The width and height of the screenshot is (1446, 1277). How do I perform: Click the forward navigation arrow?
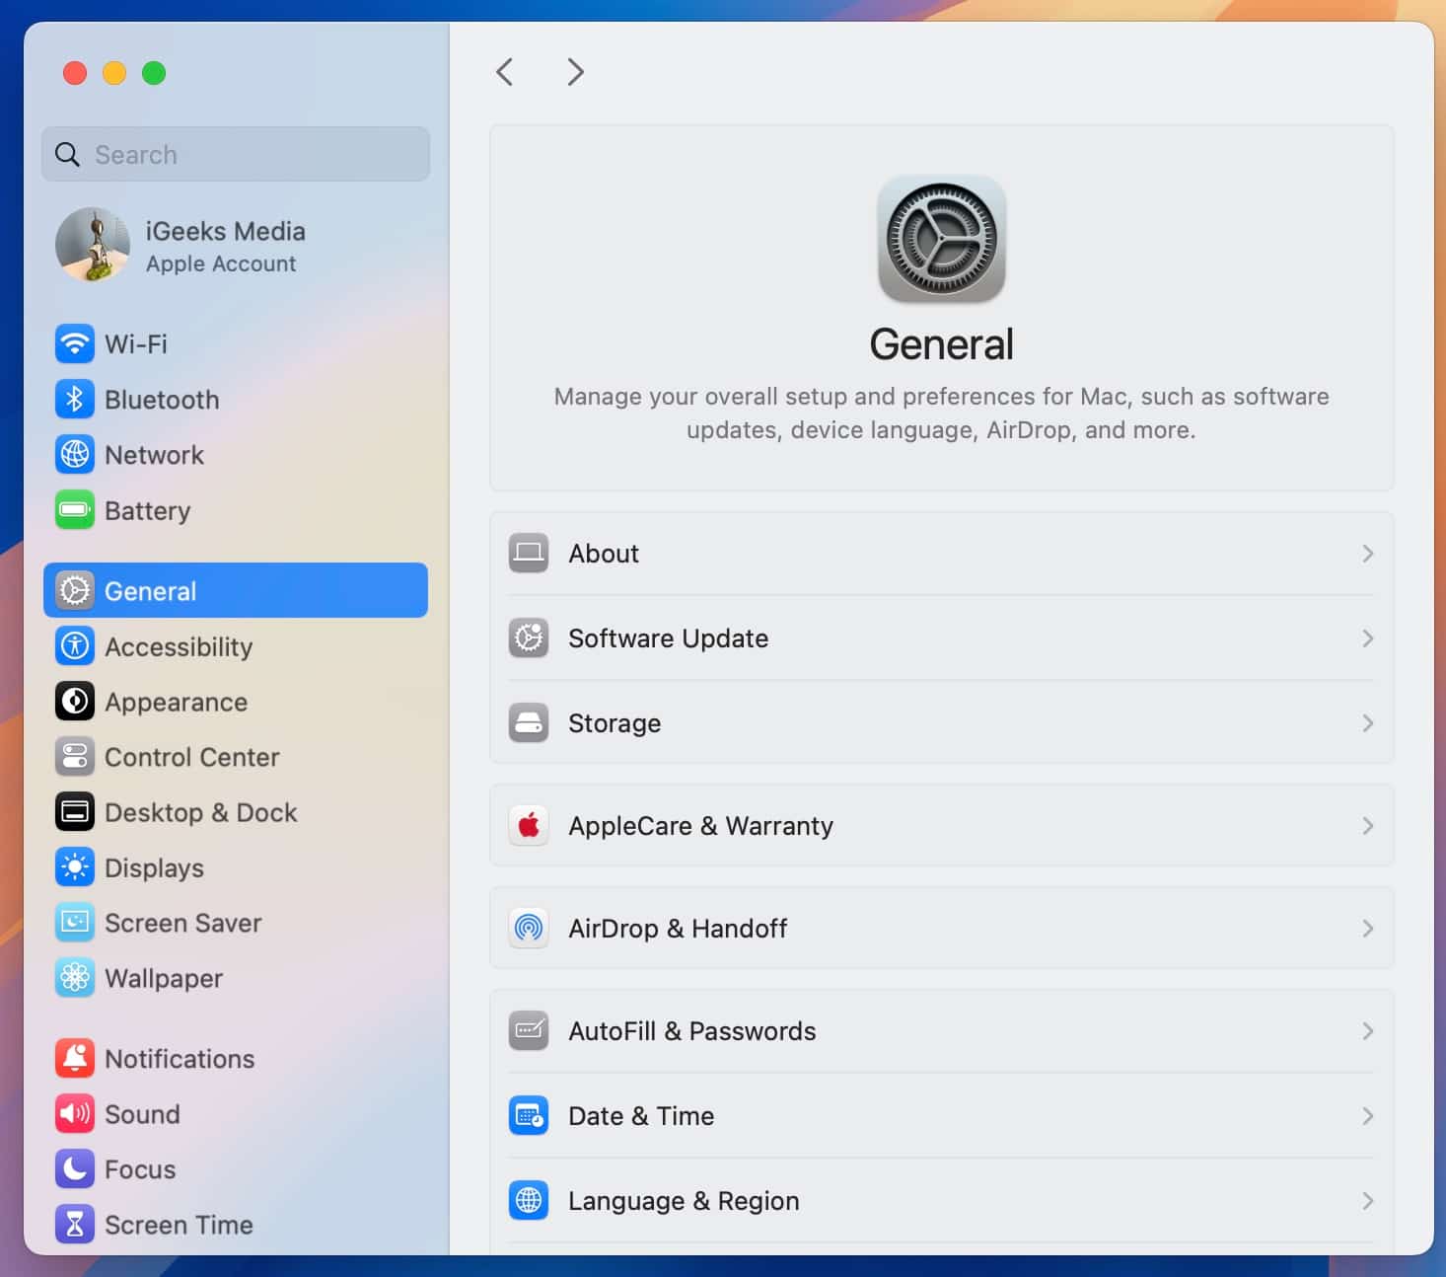575,71
